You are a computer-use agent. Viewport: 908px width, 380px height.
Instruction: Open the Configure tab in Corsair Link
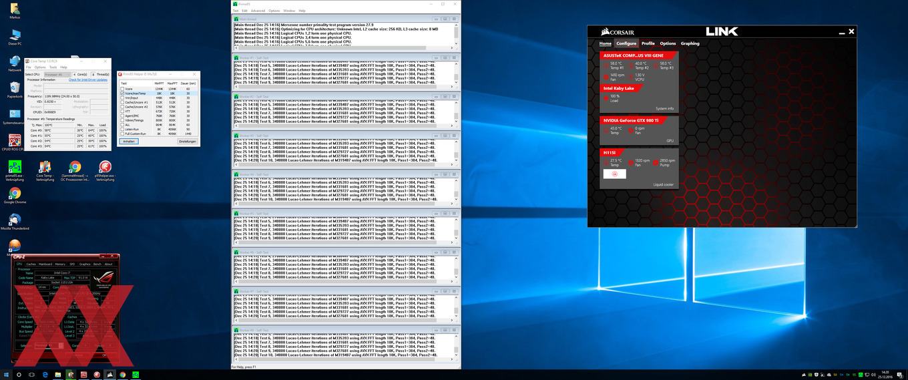[626, 43]
